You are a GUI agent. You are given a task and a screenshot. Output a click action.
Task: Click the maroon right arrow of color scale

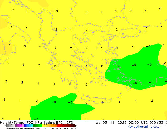click(76, 126)
